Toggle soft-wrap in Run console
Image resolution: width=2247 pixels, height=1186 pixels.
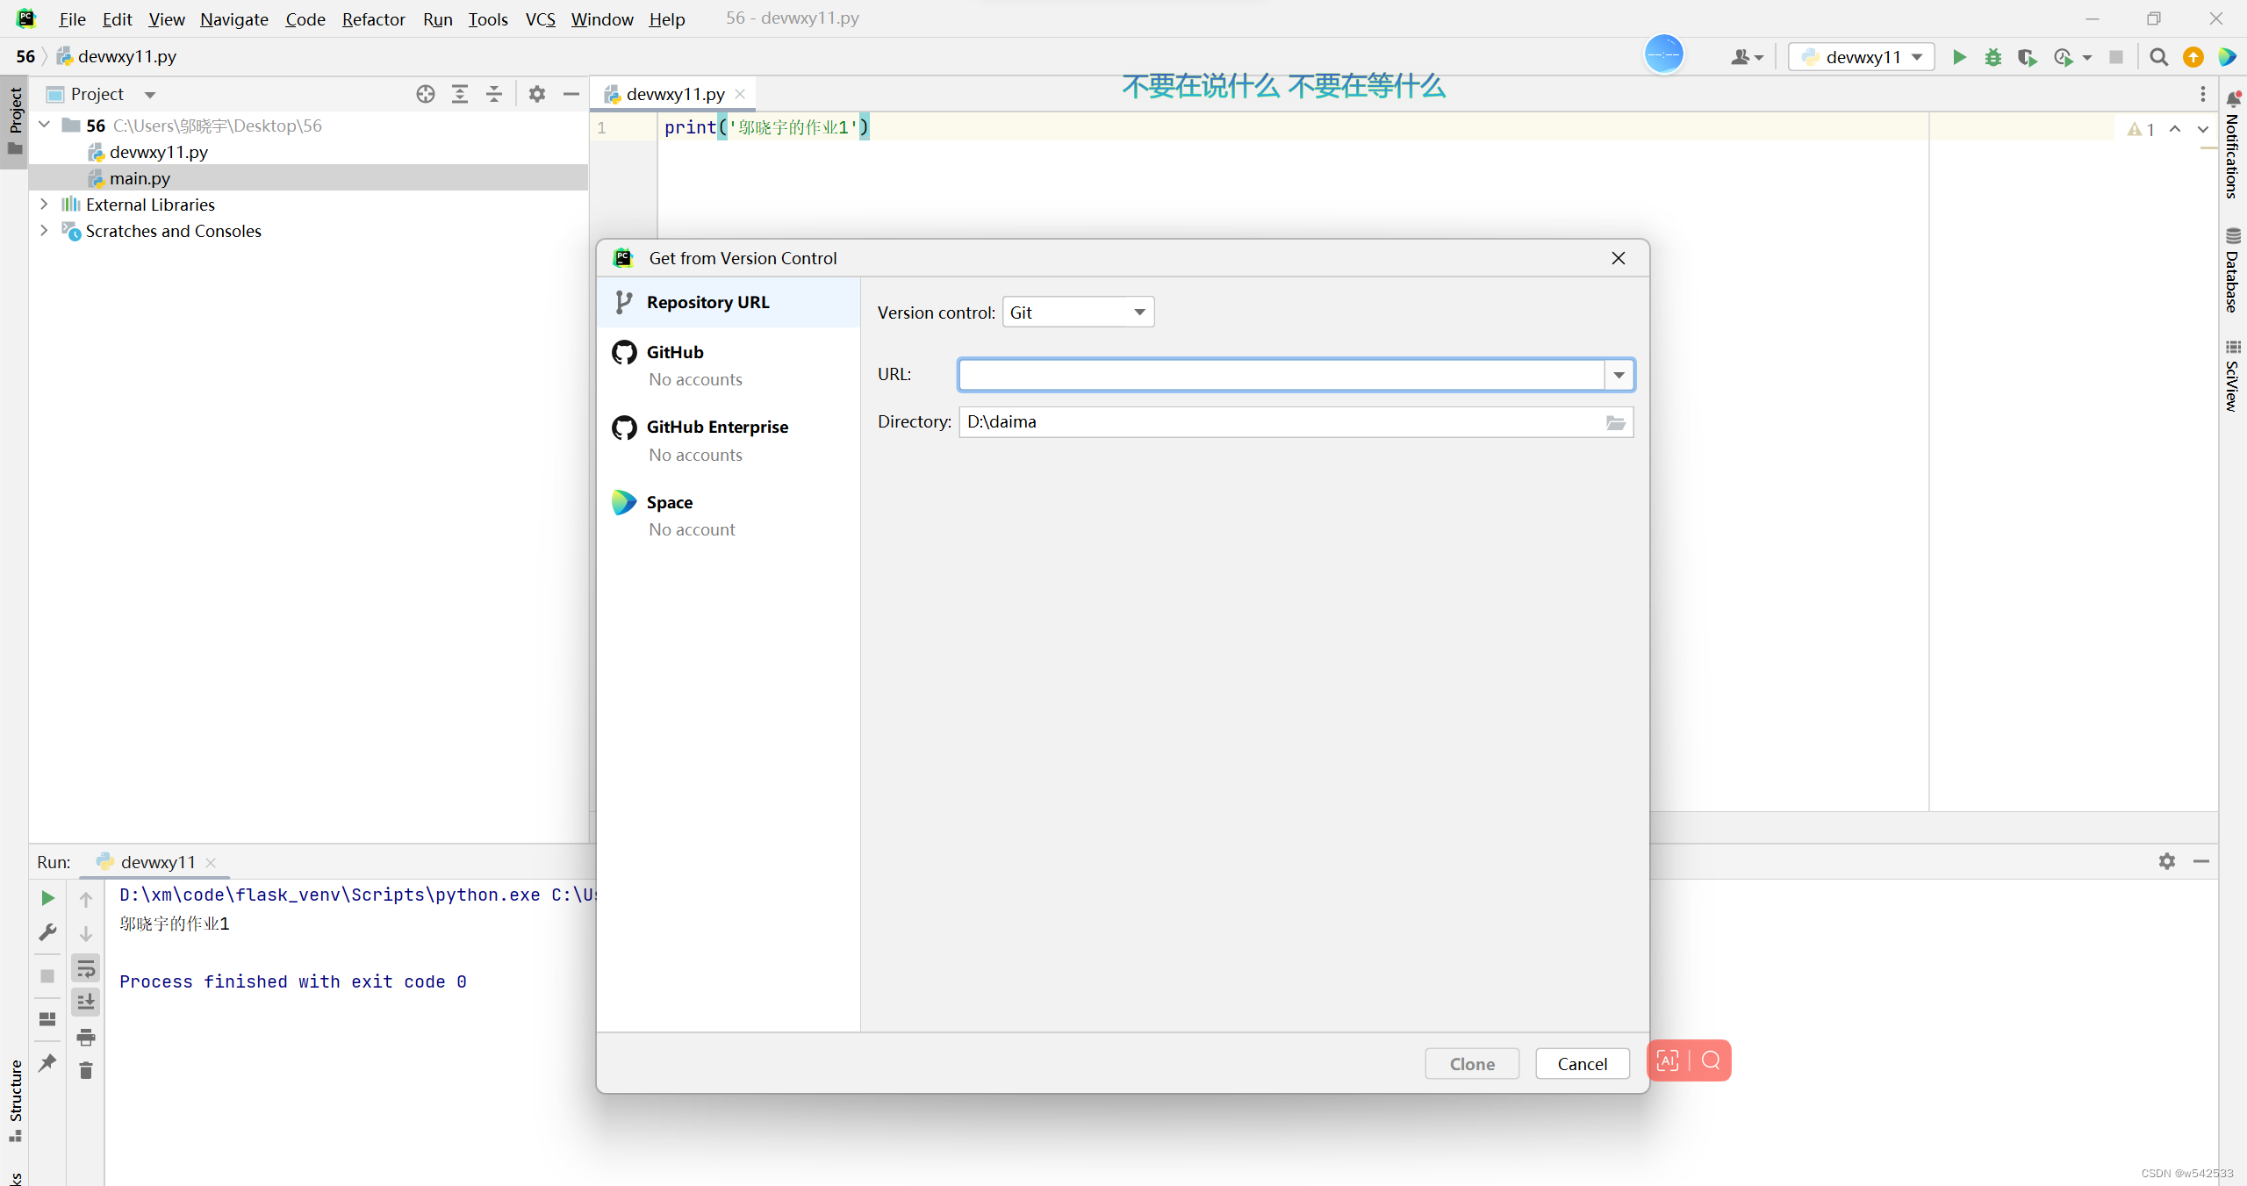86,967
